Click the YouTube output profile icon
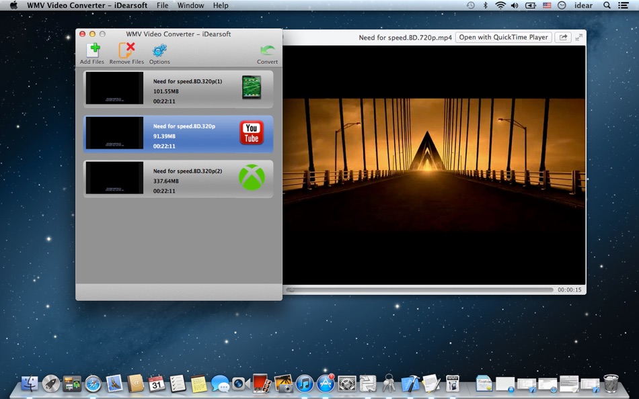Viewport: 639px width, 399px height. coord(252,133)
